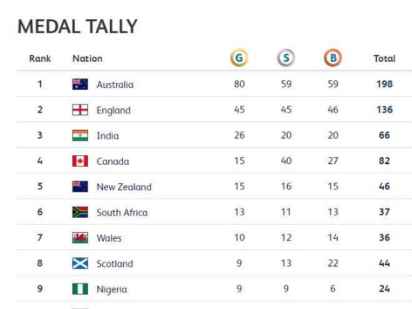
Task: Click the England flag icon
Action: pos(80,110)
